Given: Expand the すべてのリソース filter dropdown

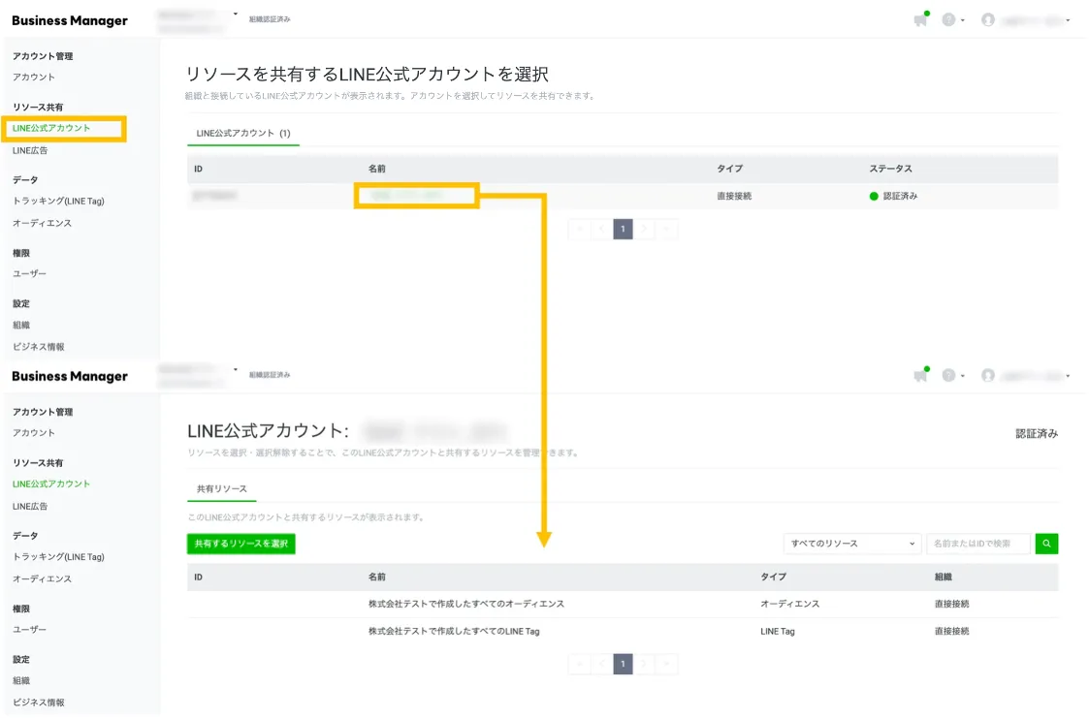Looking at the screenshot, I should click(x=851, y=544).
